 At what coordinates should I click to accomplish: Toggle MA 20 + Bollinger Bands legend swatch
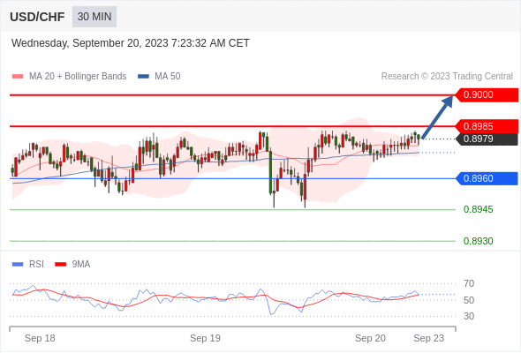pos(18,77)
